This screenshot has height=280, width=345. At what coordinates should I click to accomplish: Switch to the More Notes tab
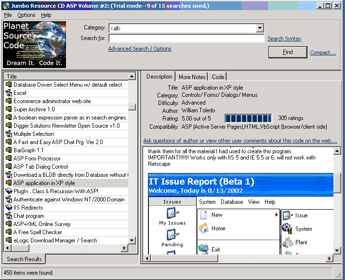click(192, 77)
